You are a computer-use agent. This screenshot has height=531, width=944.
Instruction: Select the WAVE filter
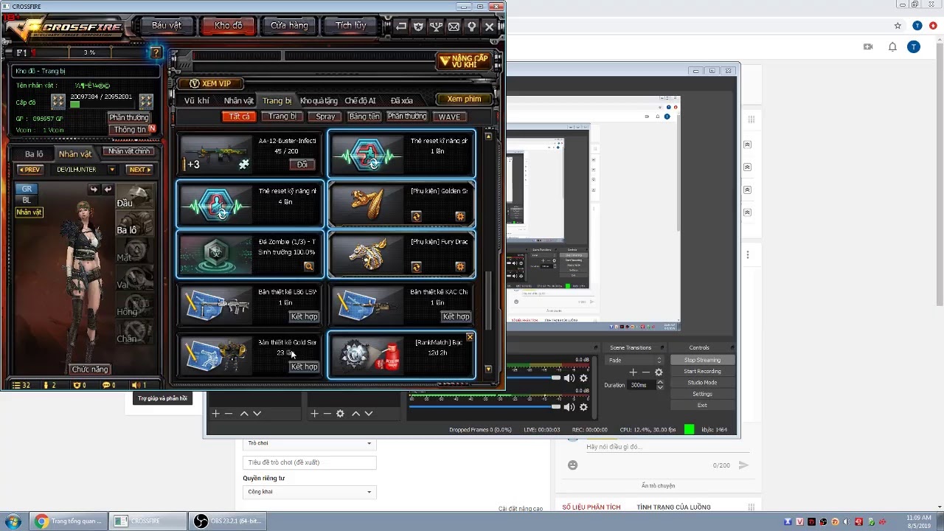point(449,117)
